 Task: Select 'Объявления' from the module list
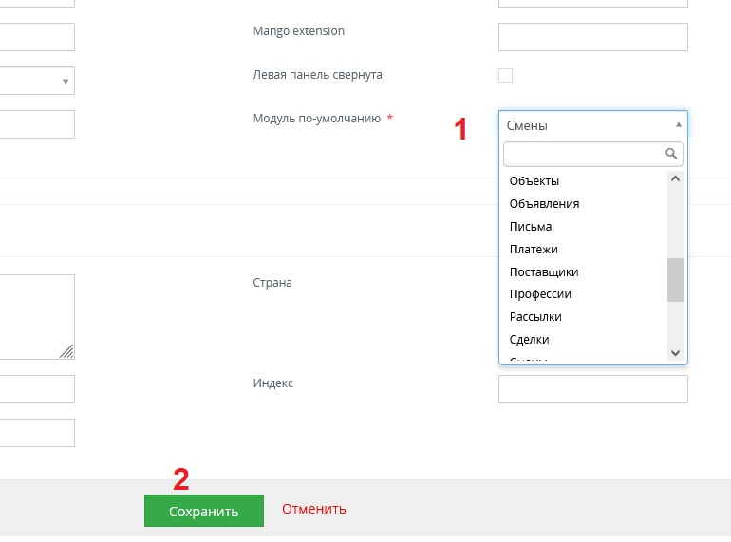point(544,203)
